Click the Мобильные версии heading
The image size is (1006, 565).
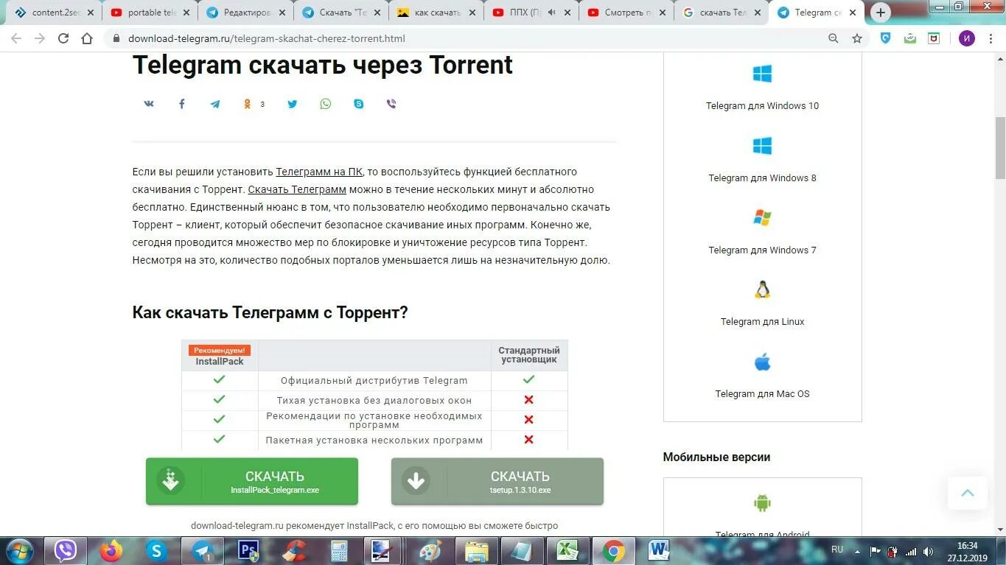(x=716, y=457)
